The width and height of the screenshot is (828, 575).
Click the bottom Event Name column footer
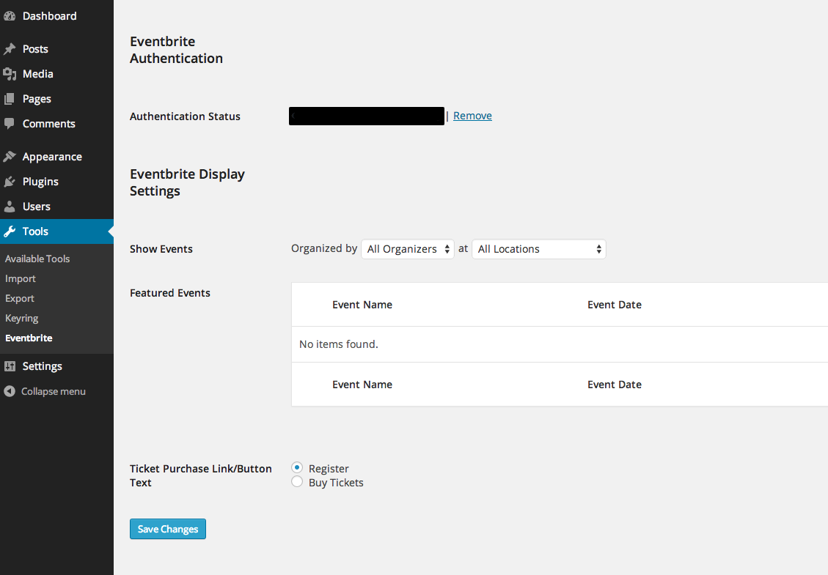362,385
